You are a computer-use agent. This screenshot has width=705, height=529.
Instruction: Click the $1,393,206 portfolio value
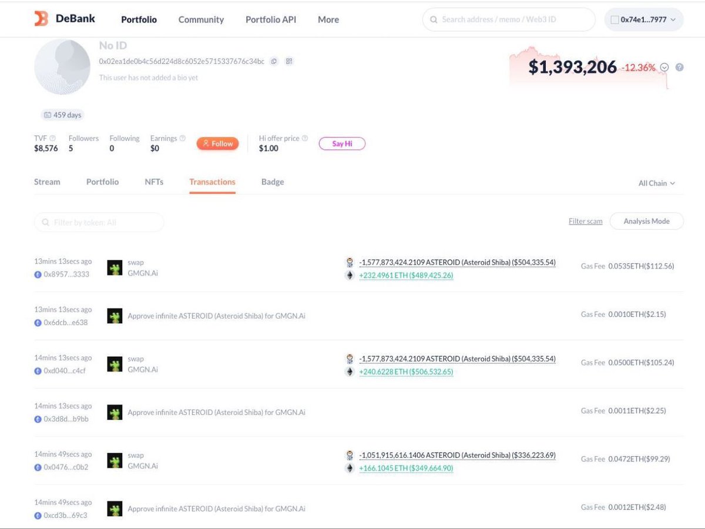click(x=572, y=67)
